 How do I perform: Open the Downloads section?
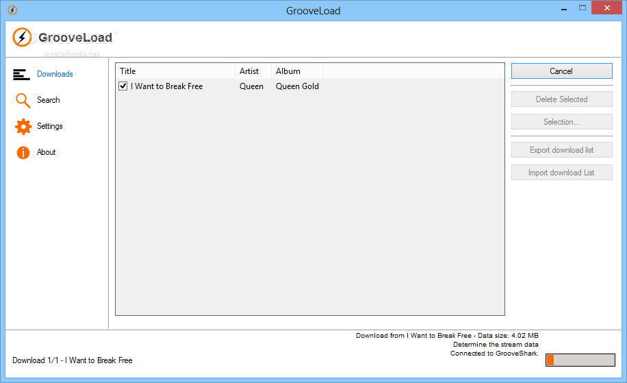tap(55, 74)
